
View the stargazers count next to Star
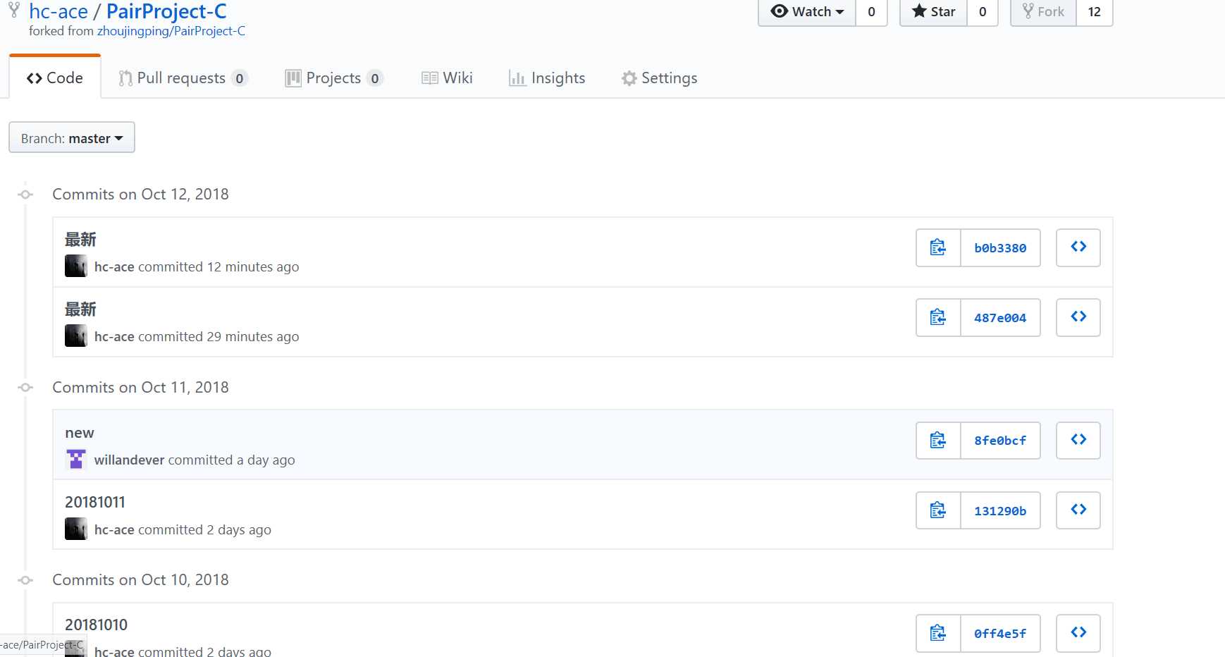(x=983, y=12)
